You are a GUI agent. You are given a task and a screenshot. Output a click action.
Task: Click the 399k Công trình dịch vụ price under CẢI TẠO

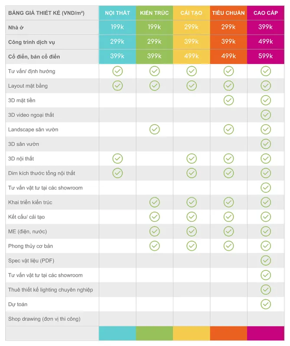pos(192,42)
